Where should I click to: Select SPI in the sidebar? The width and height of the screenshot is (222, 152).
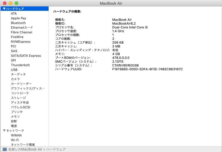[13, 60]
